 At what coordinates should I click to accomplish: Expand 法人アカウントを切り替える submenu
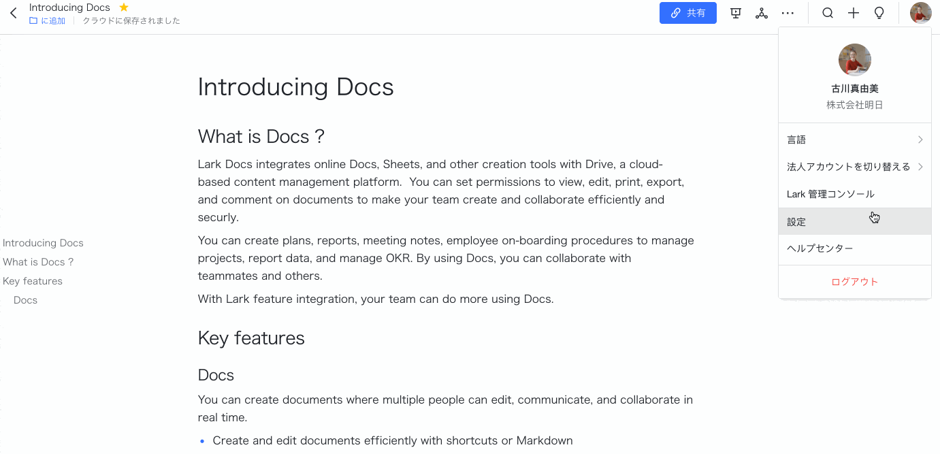[854, 167]
